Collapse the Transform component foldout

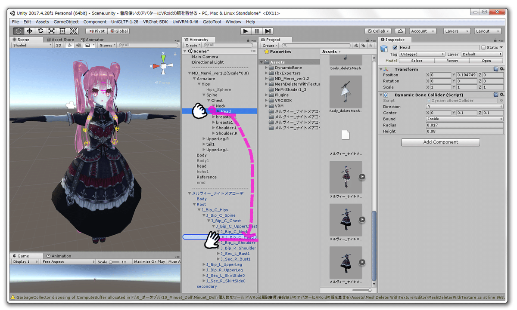click(x=381, y=69)
